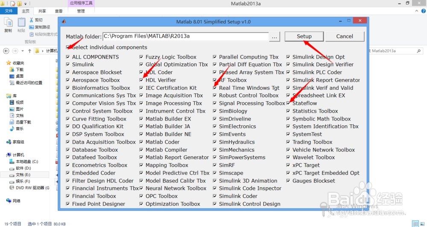
Task: Click 粘贴快捷方式 paste shortcut icon
Action: pyautogui.click(x=32, y=34)
